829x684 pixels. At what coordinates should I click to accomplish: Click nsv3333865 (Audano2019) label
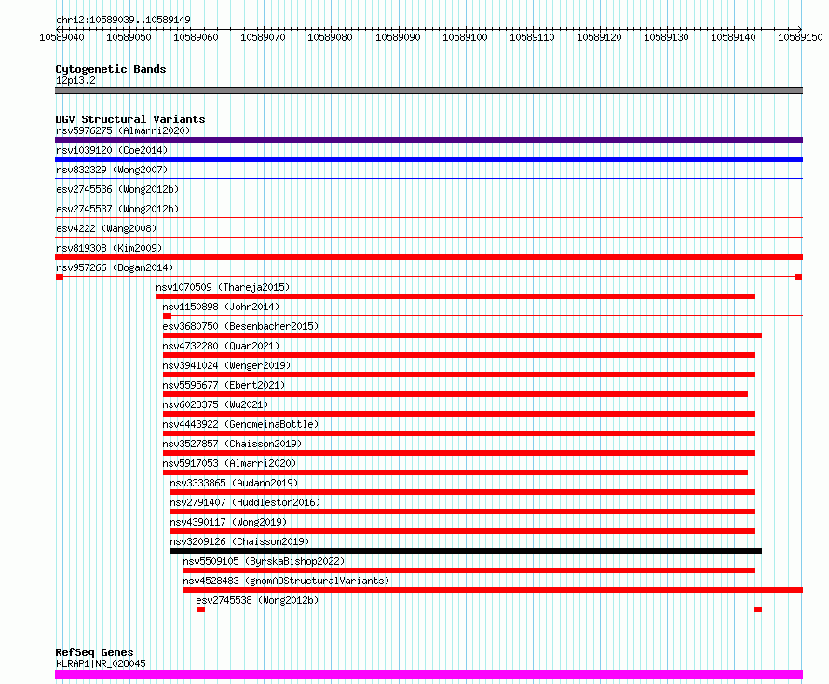click(234, 483)
